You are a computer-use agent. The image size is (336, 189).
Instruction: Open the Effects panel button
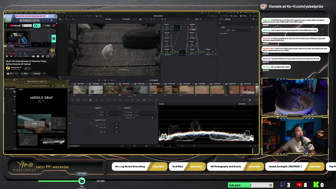(x=243, y=16)
